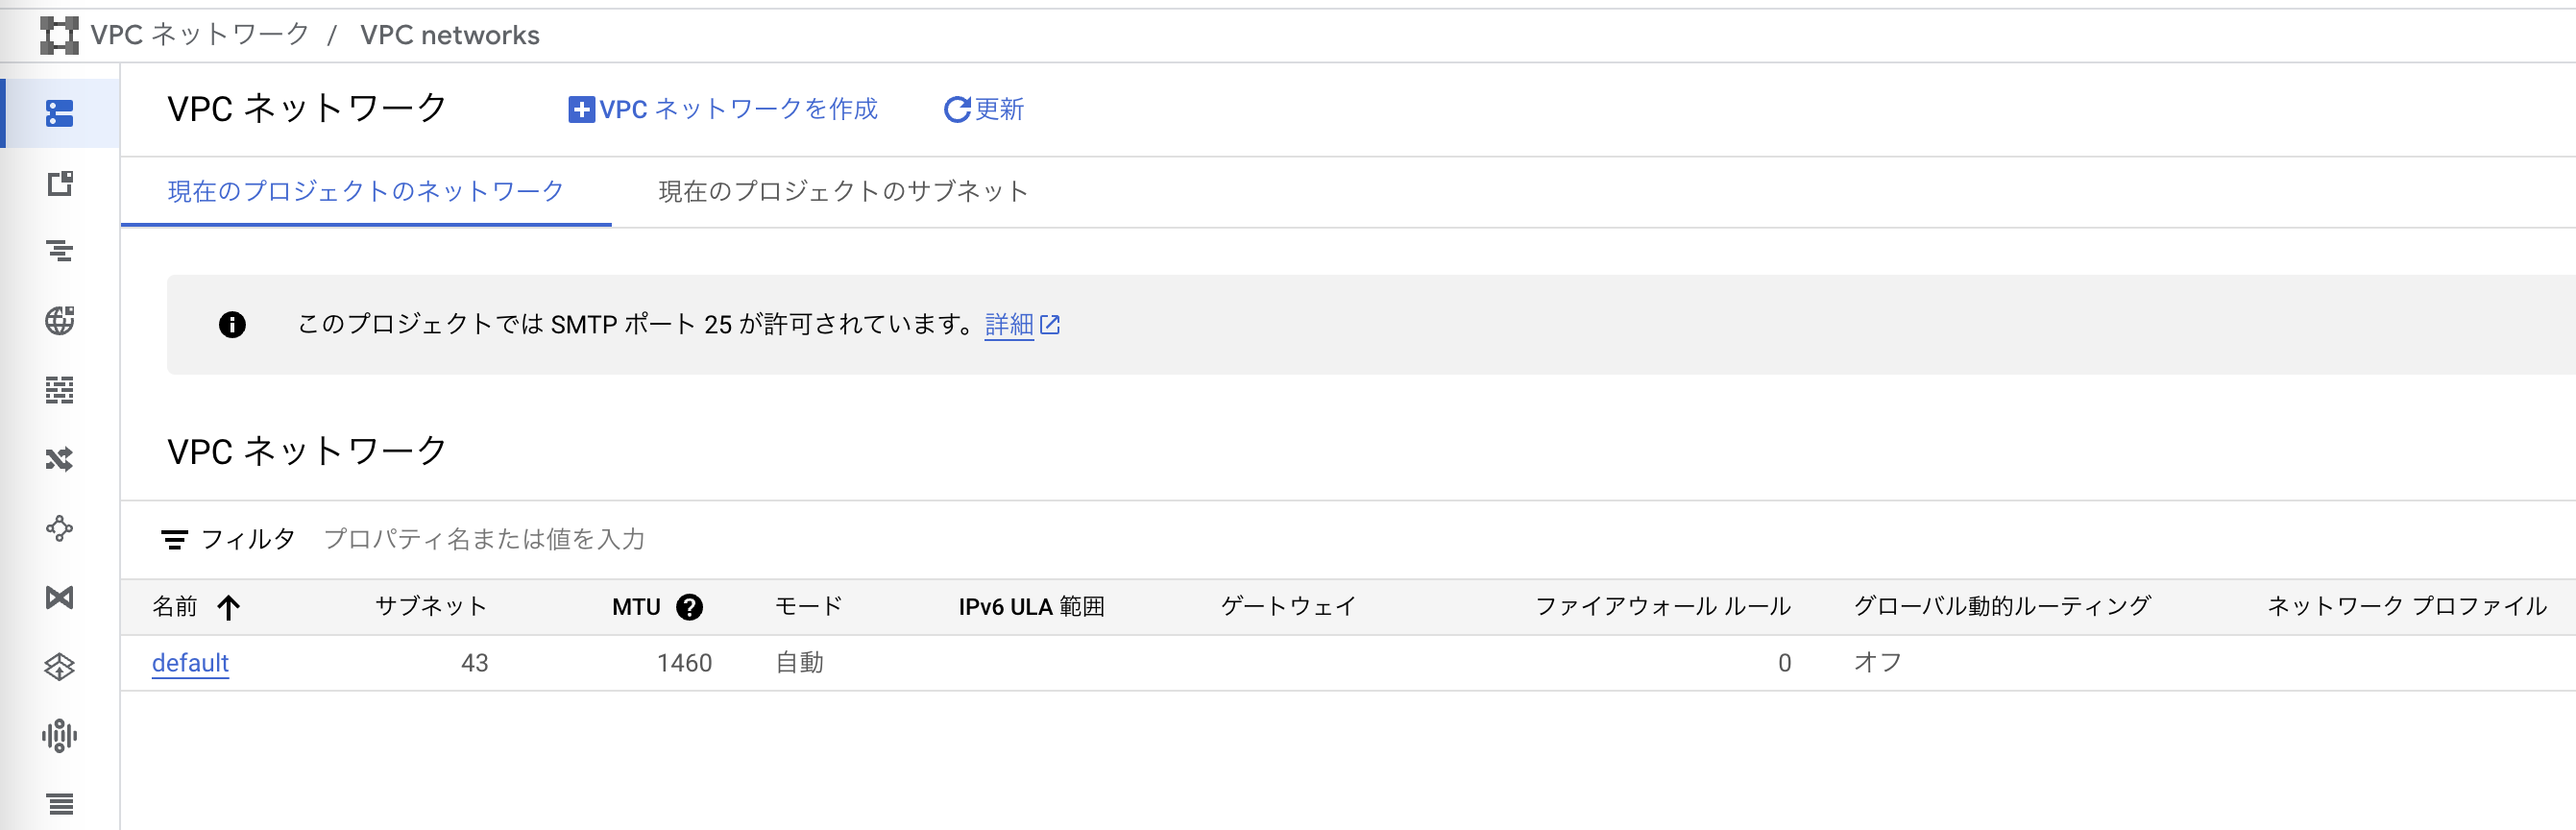The width and height of the screenshot is (2576, 830).
Task: Click the Firewall sidebar icon
Action: click(x=60, y=391)
